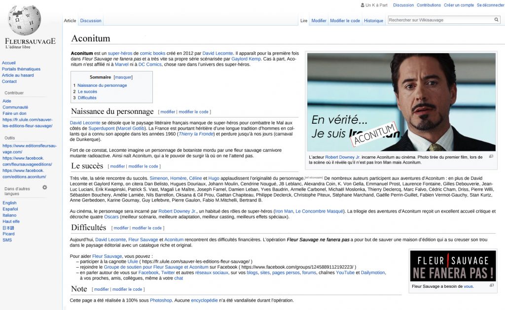
Task: Jump to Le succès in Sommaire
Action: 87,91
